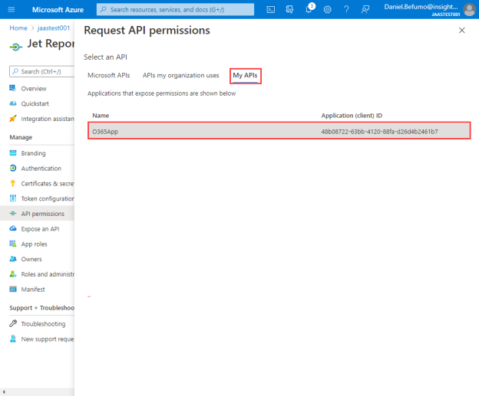The width and height of the screenshot is (479, 396).
Task: Click the Roles and administrators icon
Action: [13, 273]
